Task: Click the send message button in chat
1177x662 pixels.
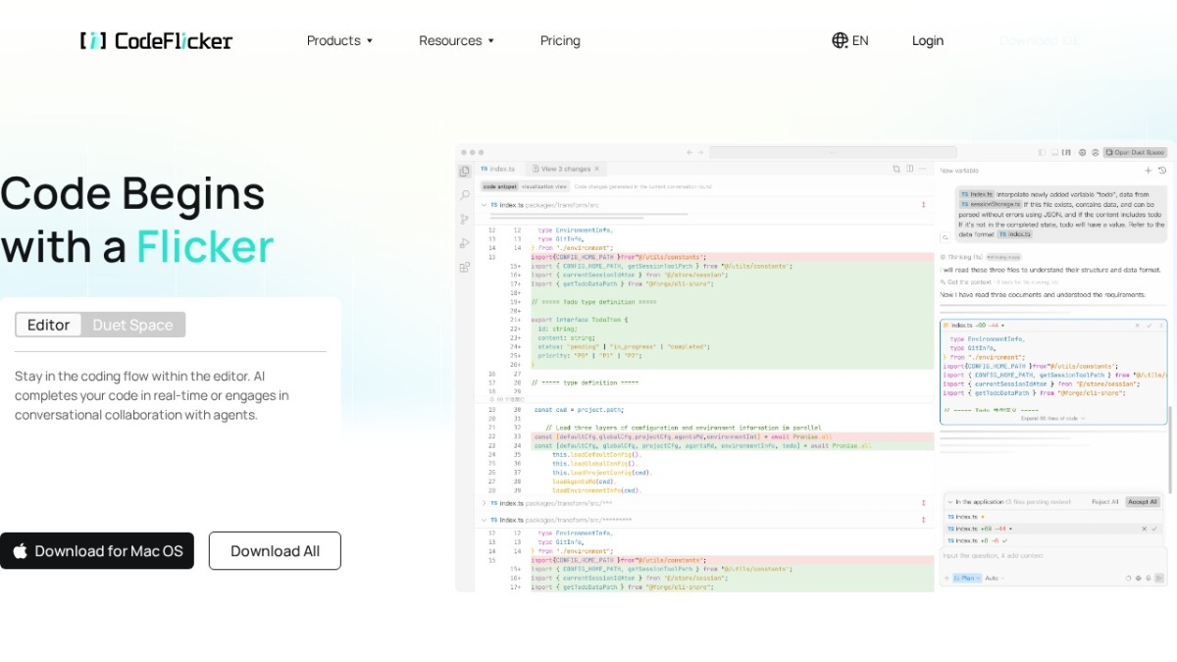Action: click(1159, 578)
